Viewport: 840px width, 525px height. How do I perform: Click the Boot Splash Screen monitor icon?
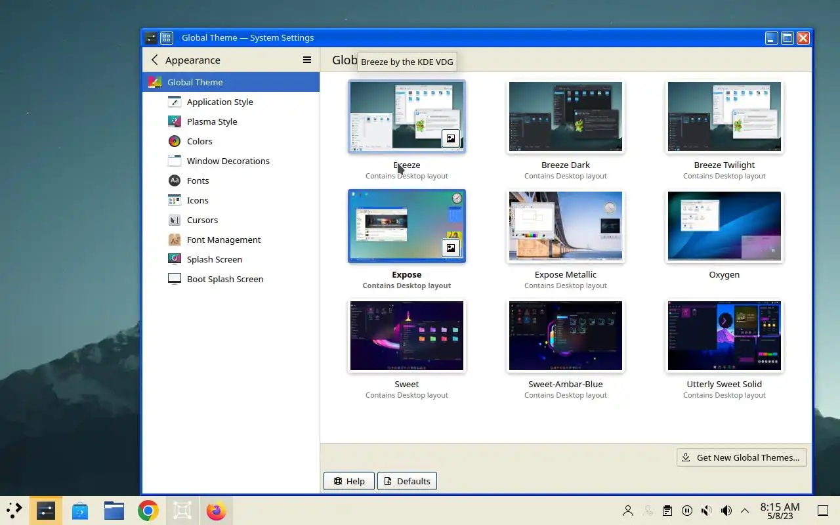175,279
